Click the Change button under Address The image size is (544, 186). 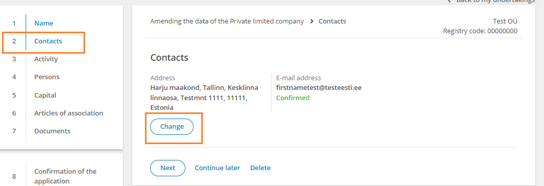click(172, 127)
